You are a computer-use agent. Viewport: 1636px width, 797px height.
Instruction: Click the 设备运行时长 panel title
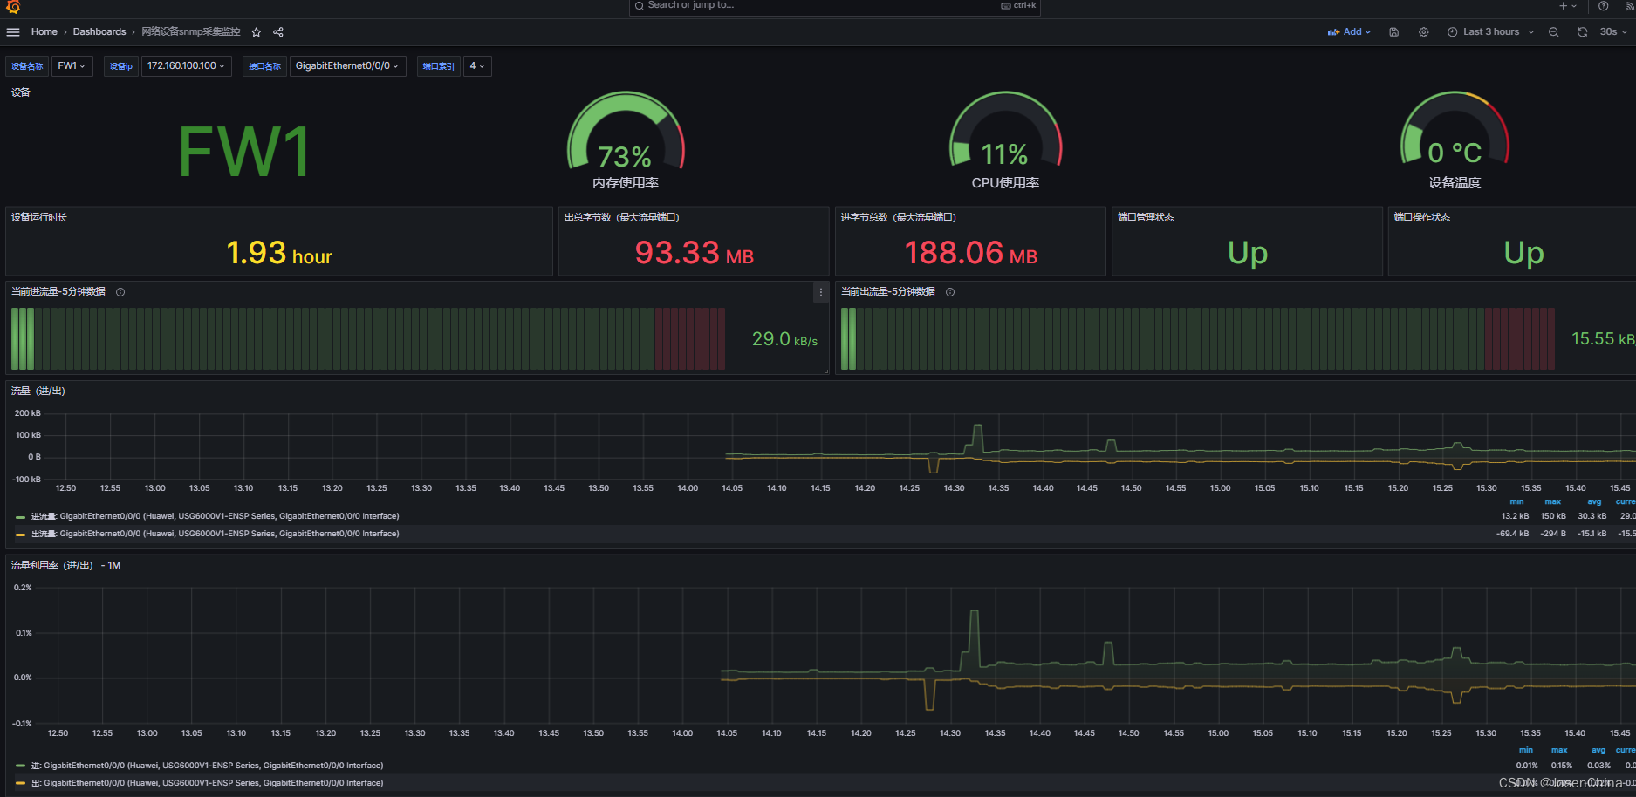click(39, 217)
